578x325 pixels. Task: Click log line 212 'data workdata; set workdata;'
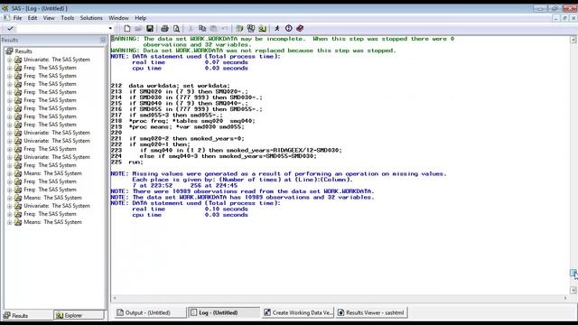coord(171,86)
